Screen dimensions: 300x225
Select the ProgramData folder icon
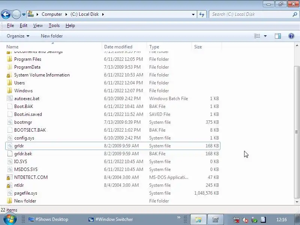pyautogui.click(x=9, y=67)
